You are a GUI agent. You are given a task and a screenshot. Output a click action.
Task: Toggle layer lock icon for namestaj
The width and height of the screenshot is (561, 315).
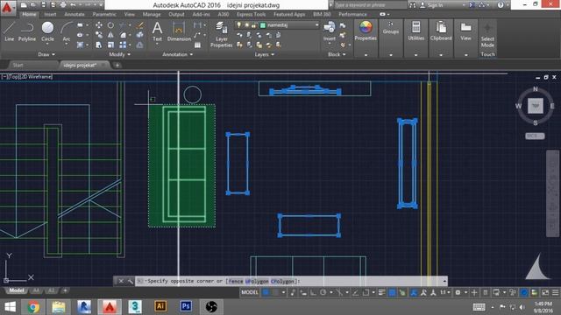click(254, 25)
